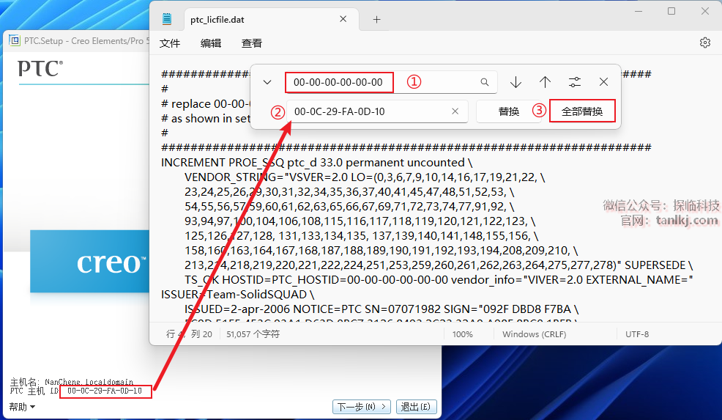This screenshot has width=722, height=420.
Task: Close the ptc_licfile.dat tab
Action: [x=343, y=19]
